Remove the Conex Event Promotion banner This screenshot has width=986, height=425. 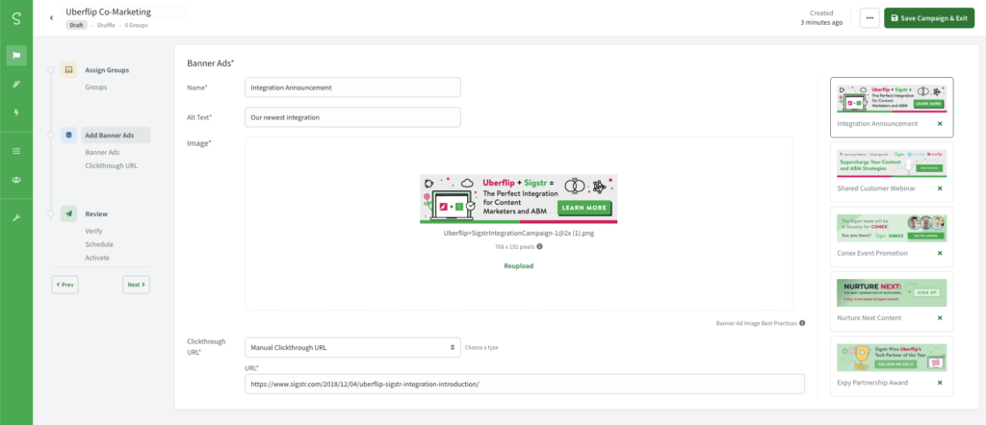tap(940, 253)
